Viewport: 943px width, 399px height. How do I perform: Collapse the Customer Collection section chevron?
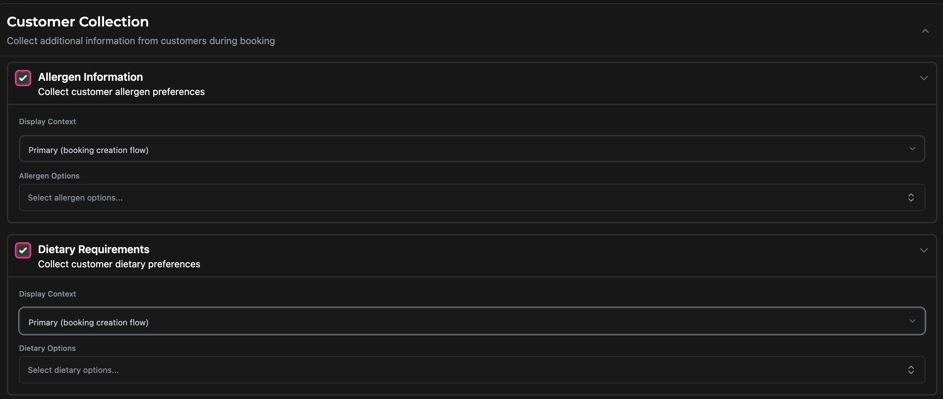pyautogui.click(x=925, y=31)
